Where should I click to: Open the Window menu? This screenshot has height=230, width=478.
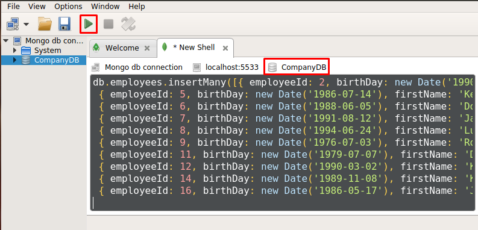105,6
